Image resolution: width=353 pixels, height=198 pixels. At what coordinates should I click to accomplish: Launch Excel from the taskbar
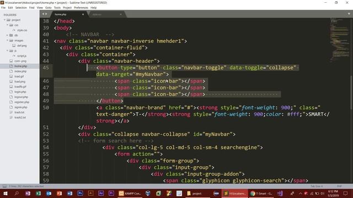click(38, 193)
